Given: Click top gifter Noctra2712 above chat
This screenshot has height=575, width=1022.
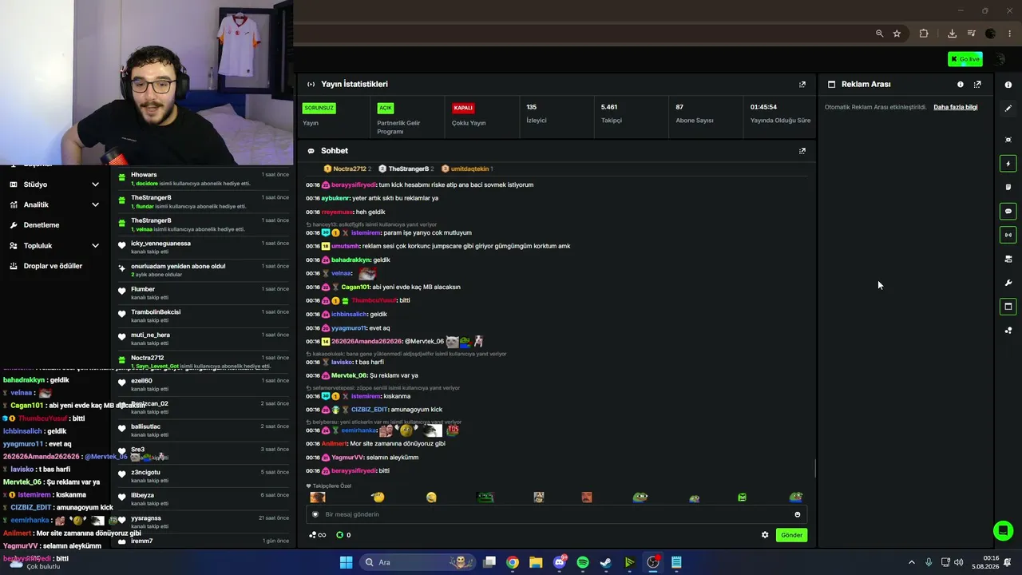Looking at the screenshot, I should click(350, 169).
